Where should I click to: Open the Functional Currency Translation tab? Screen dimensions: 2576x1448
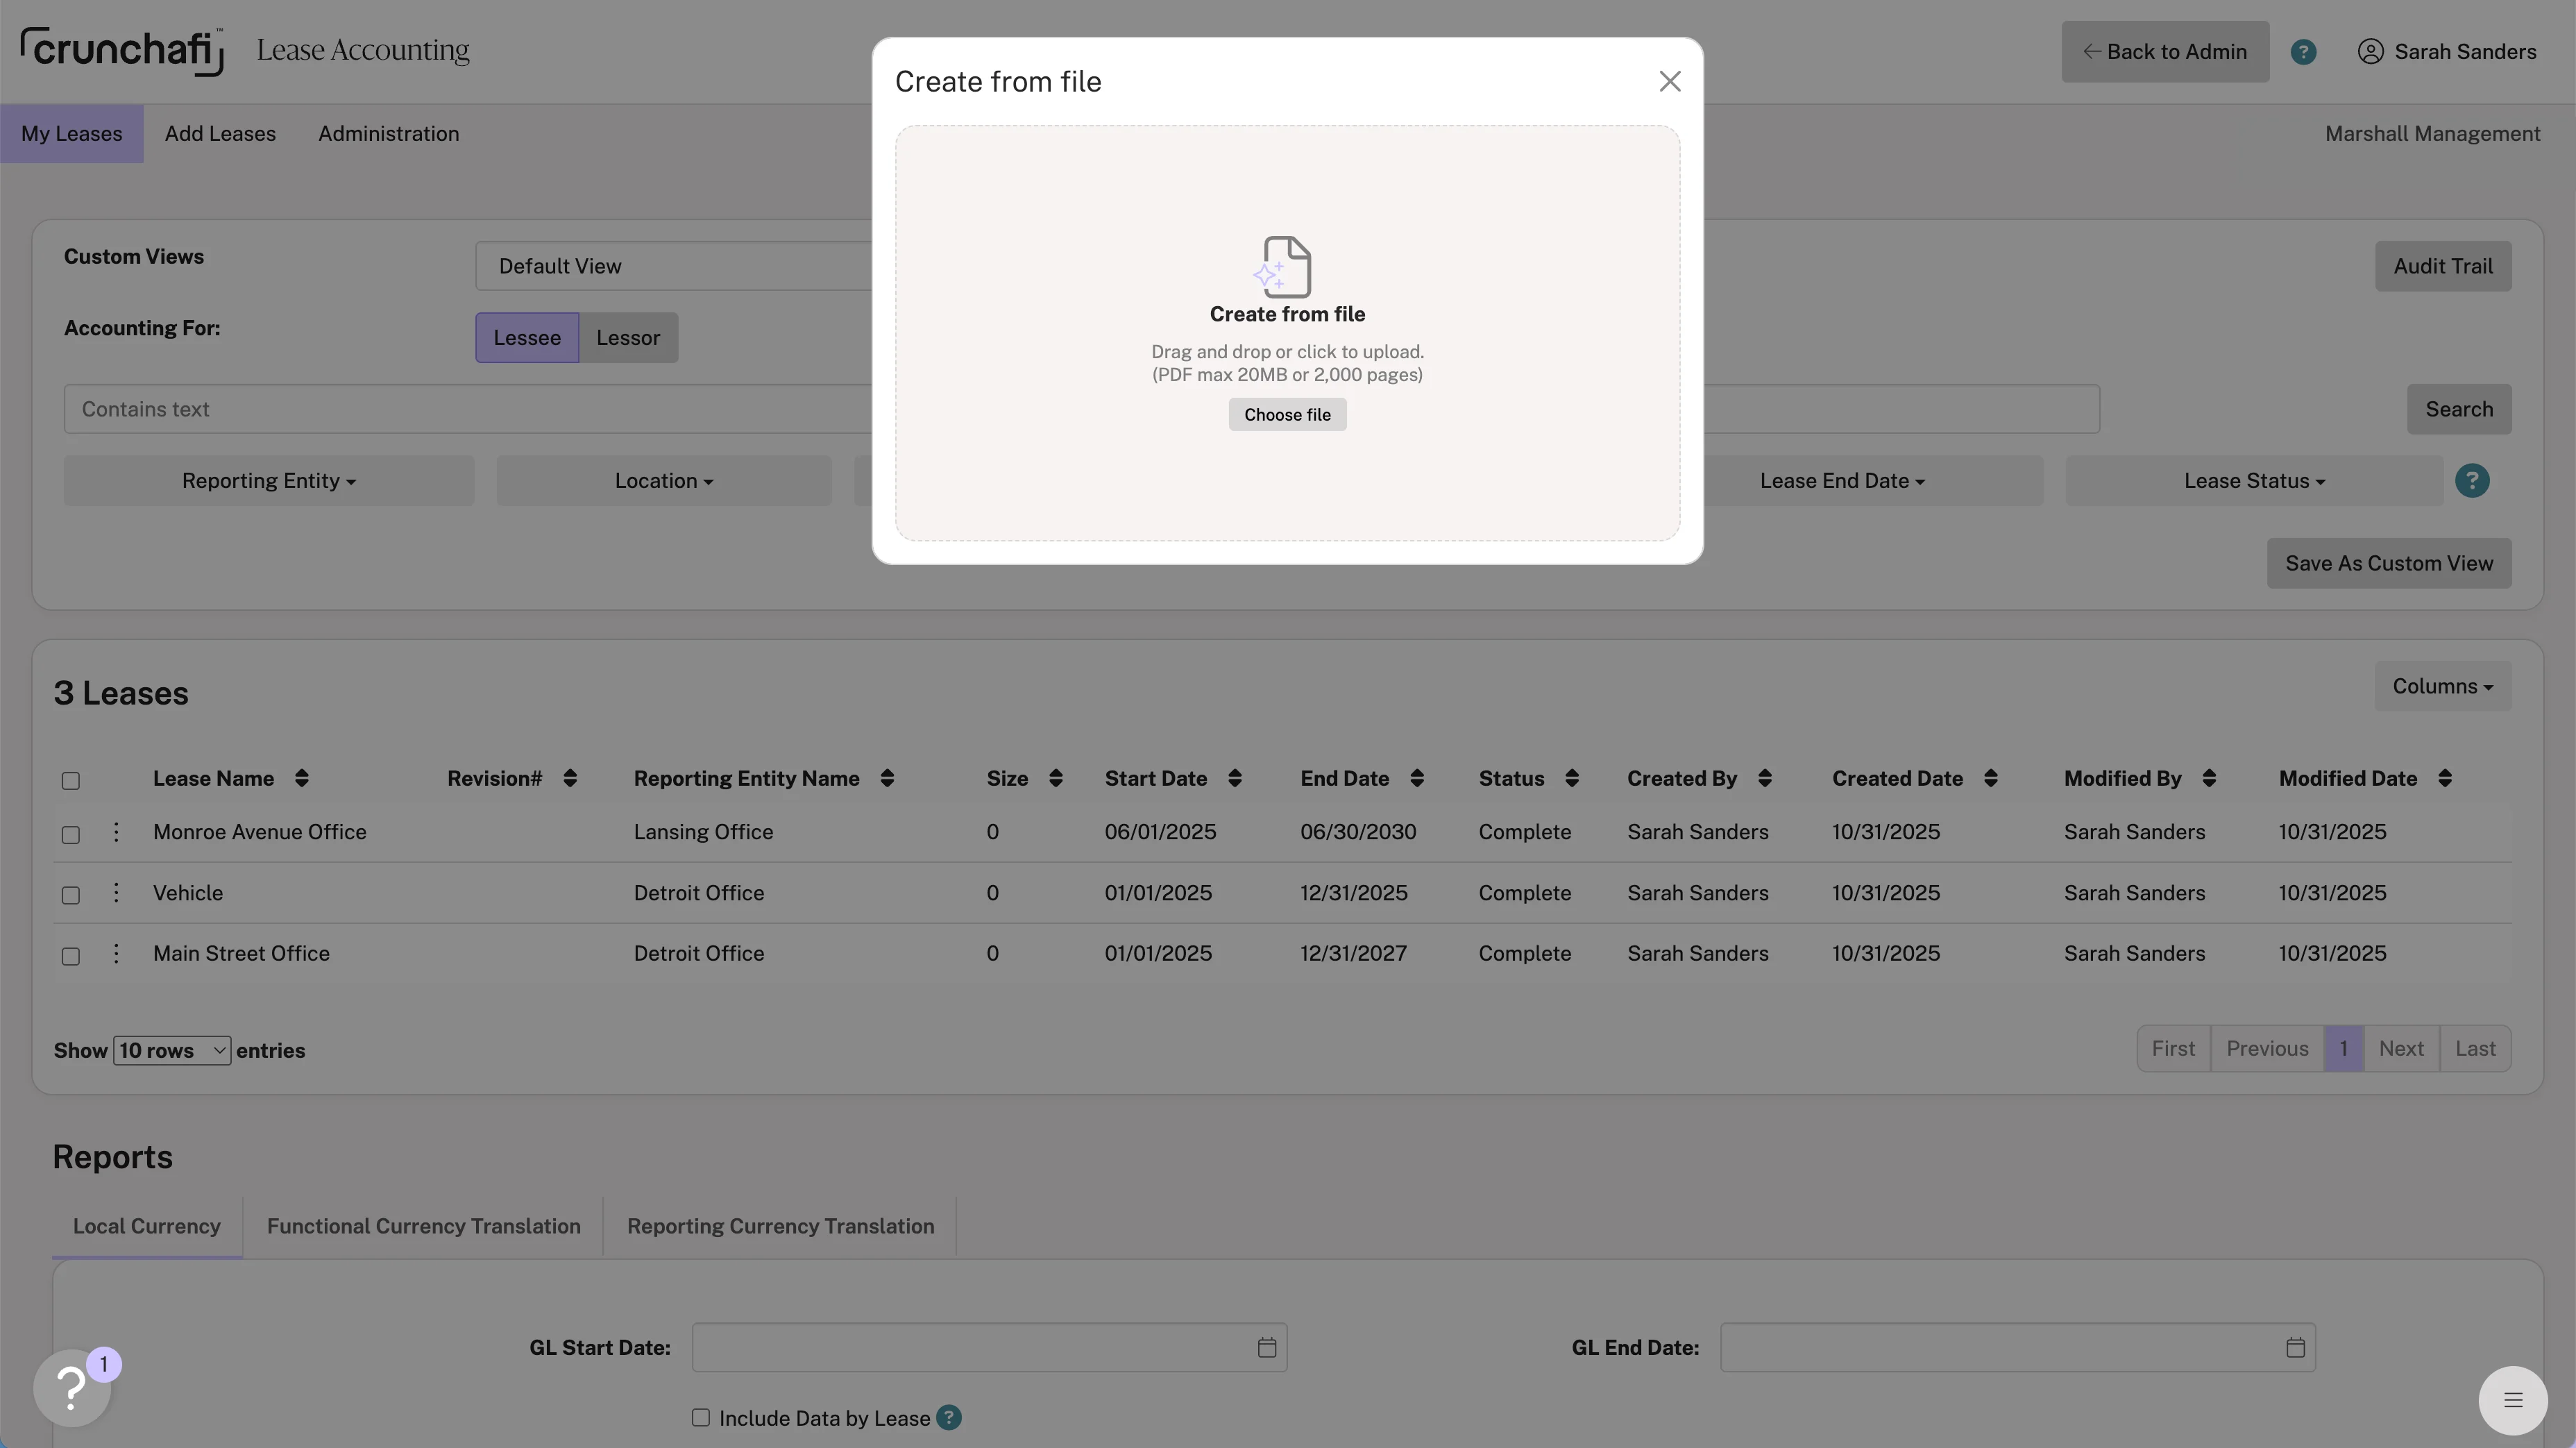[x=423, y=1226]
